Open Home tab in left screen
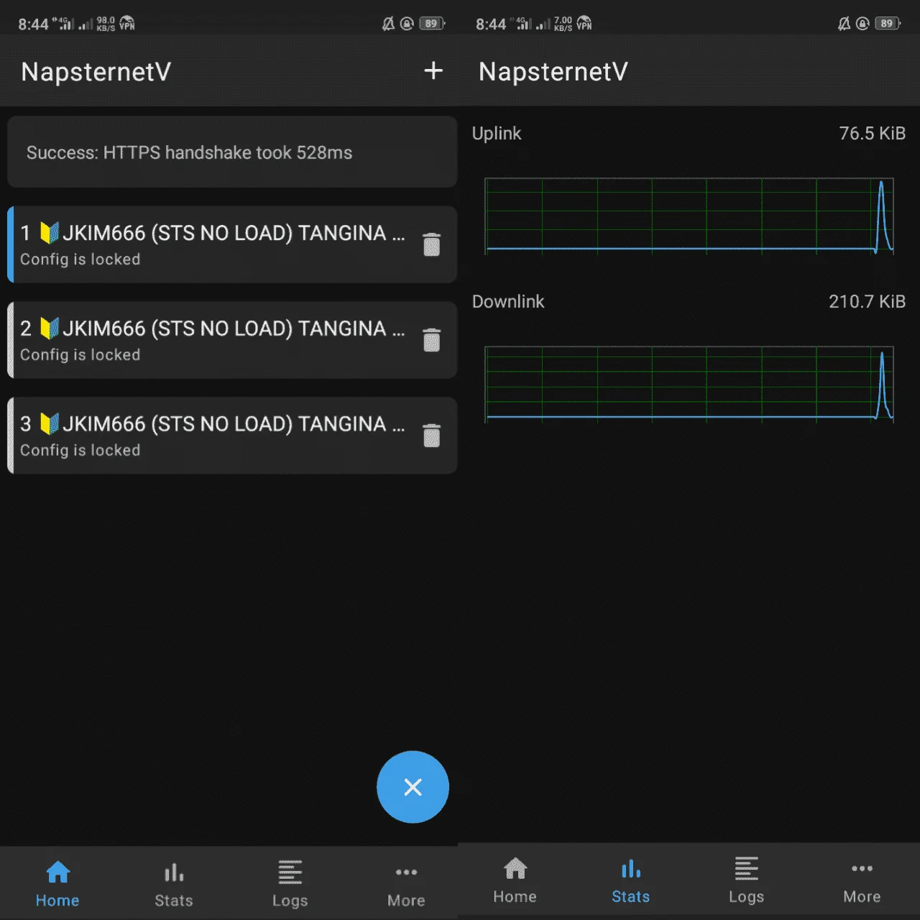Image resolution: width=920 pixels, height=920 pixels. [57, 884]
